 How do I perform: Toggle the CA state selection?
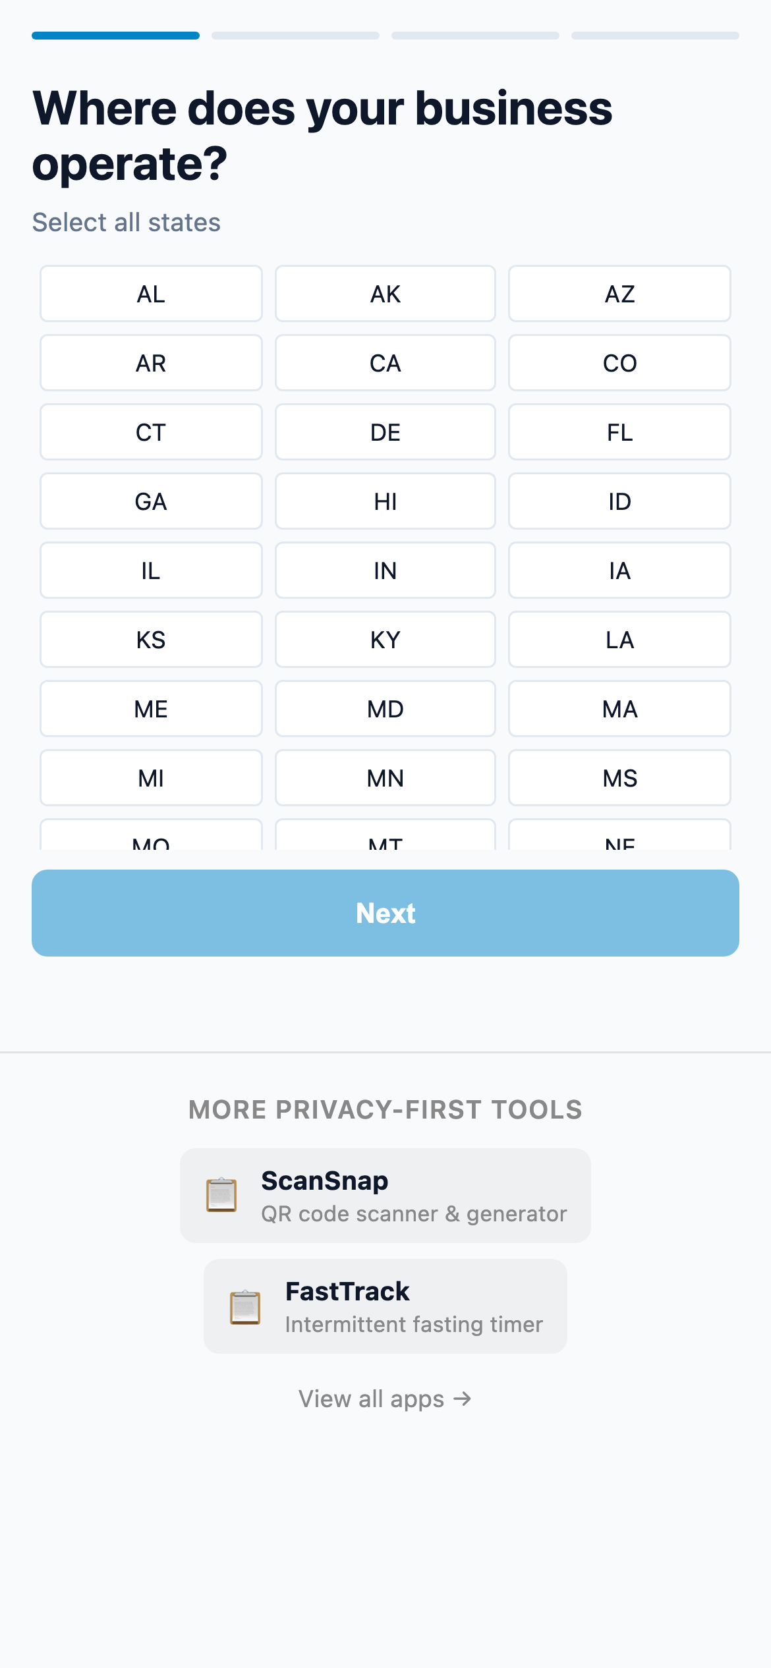tap(385, 363)
